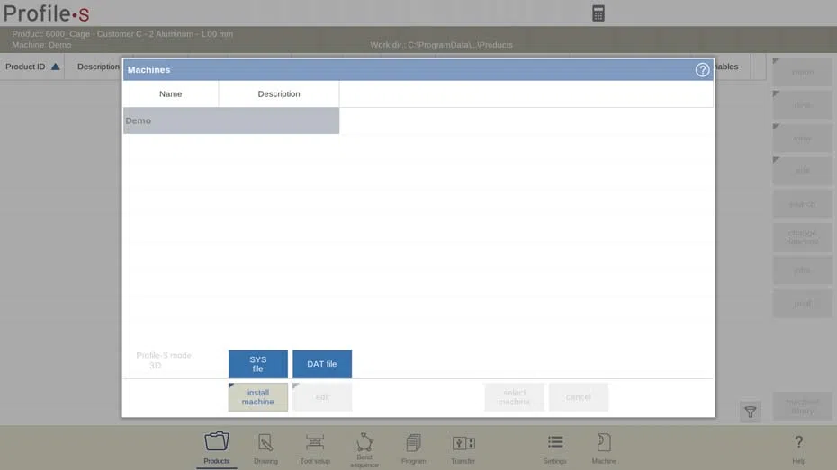837x470 pixels.
Task: Click the Product ID column header
Action: (32, 67)
